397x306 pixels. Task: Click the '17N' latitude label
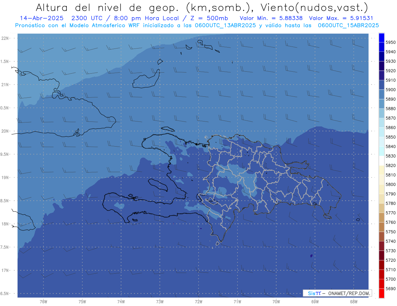pos(5,270)
